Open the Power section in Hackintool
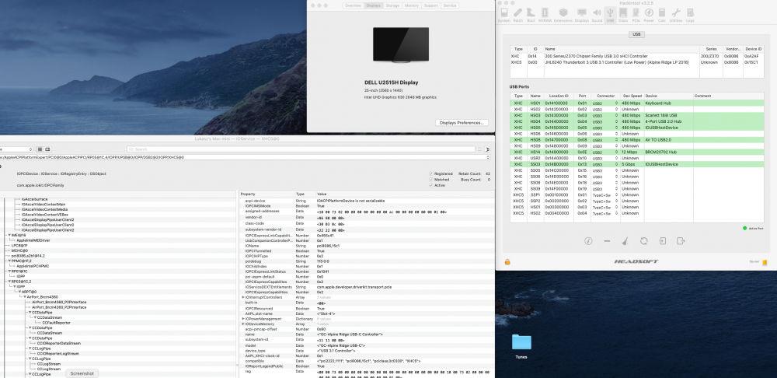Screen dimensions: 777x378 (649, 14)
